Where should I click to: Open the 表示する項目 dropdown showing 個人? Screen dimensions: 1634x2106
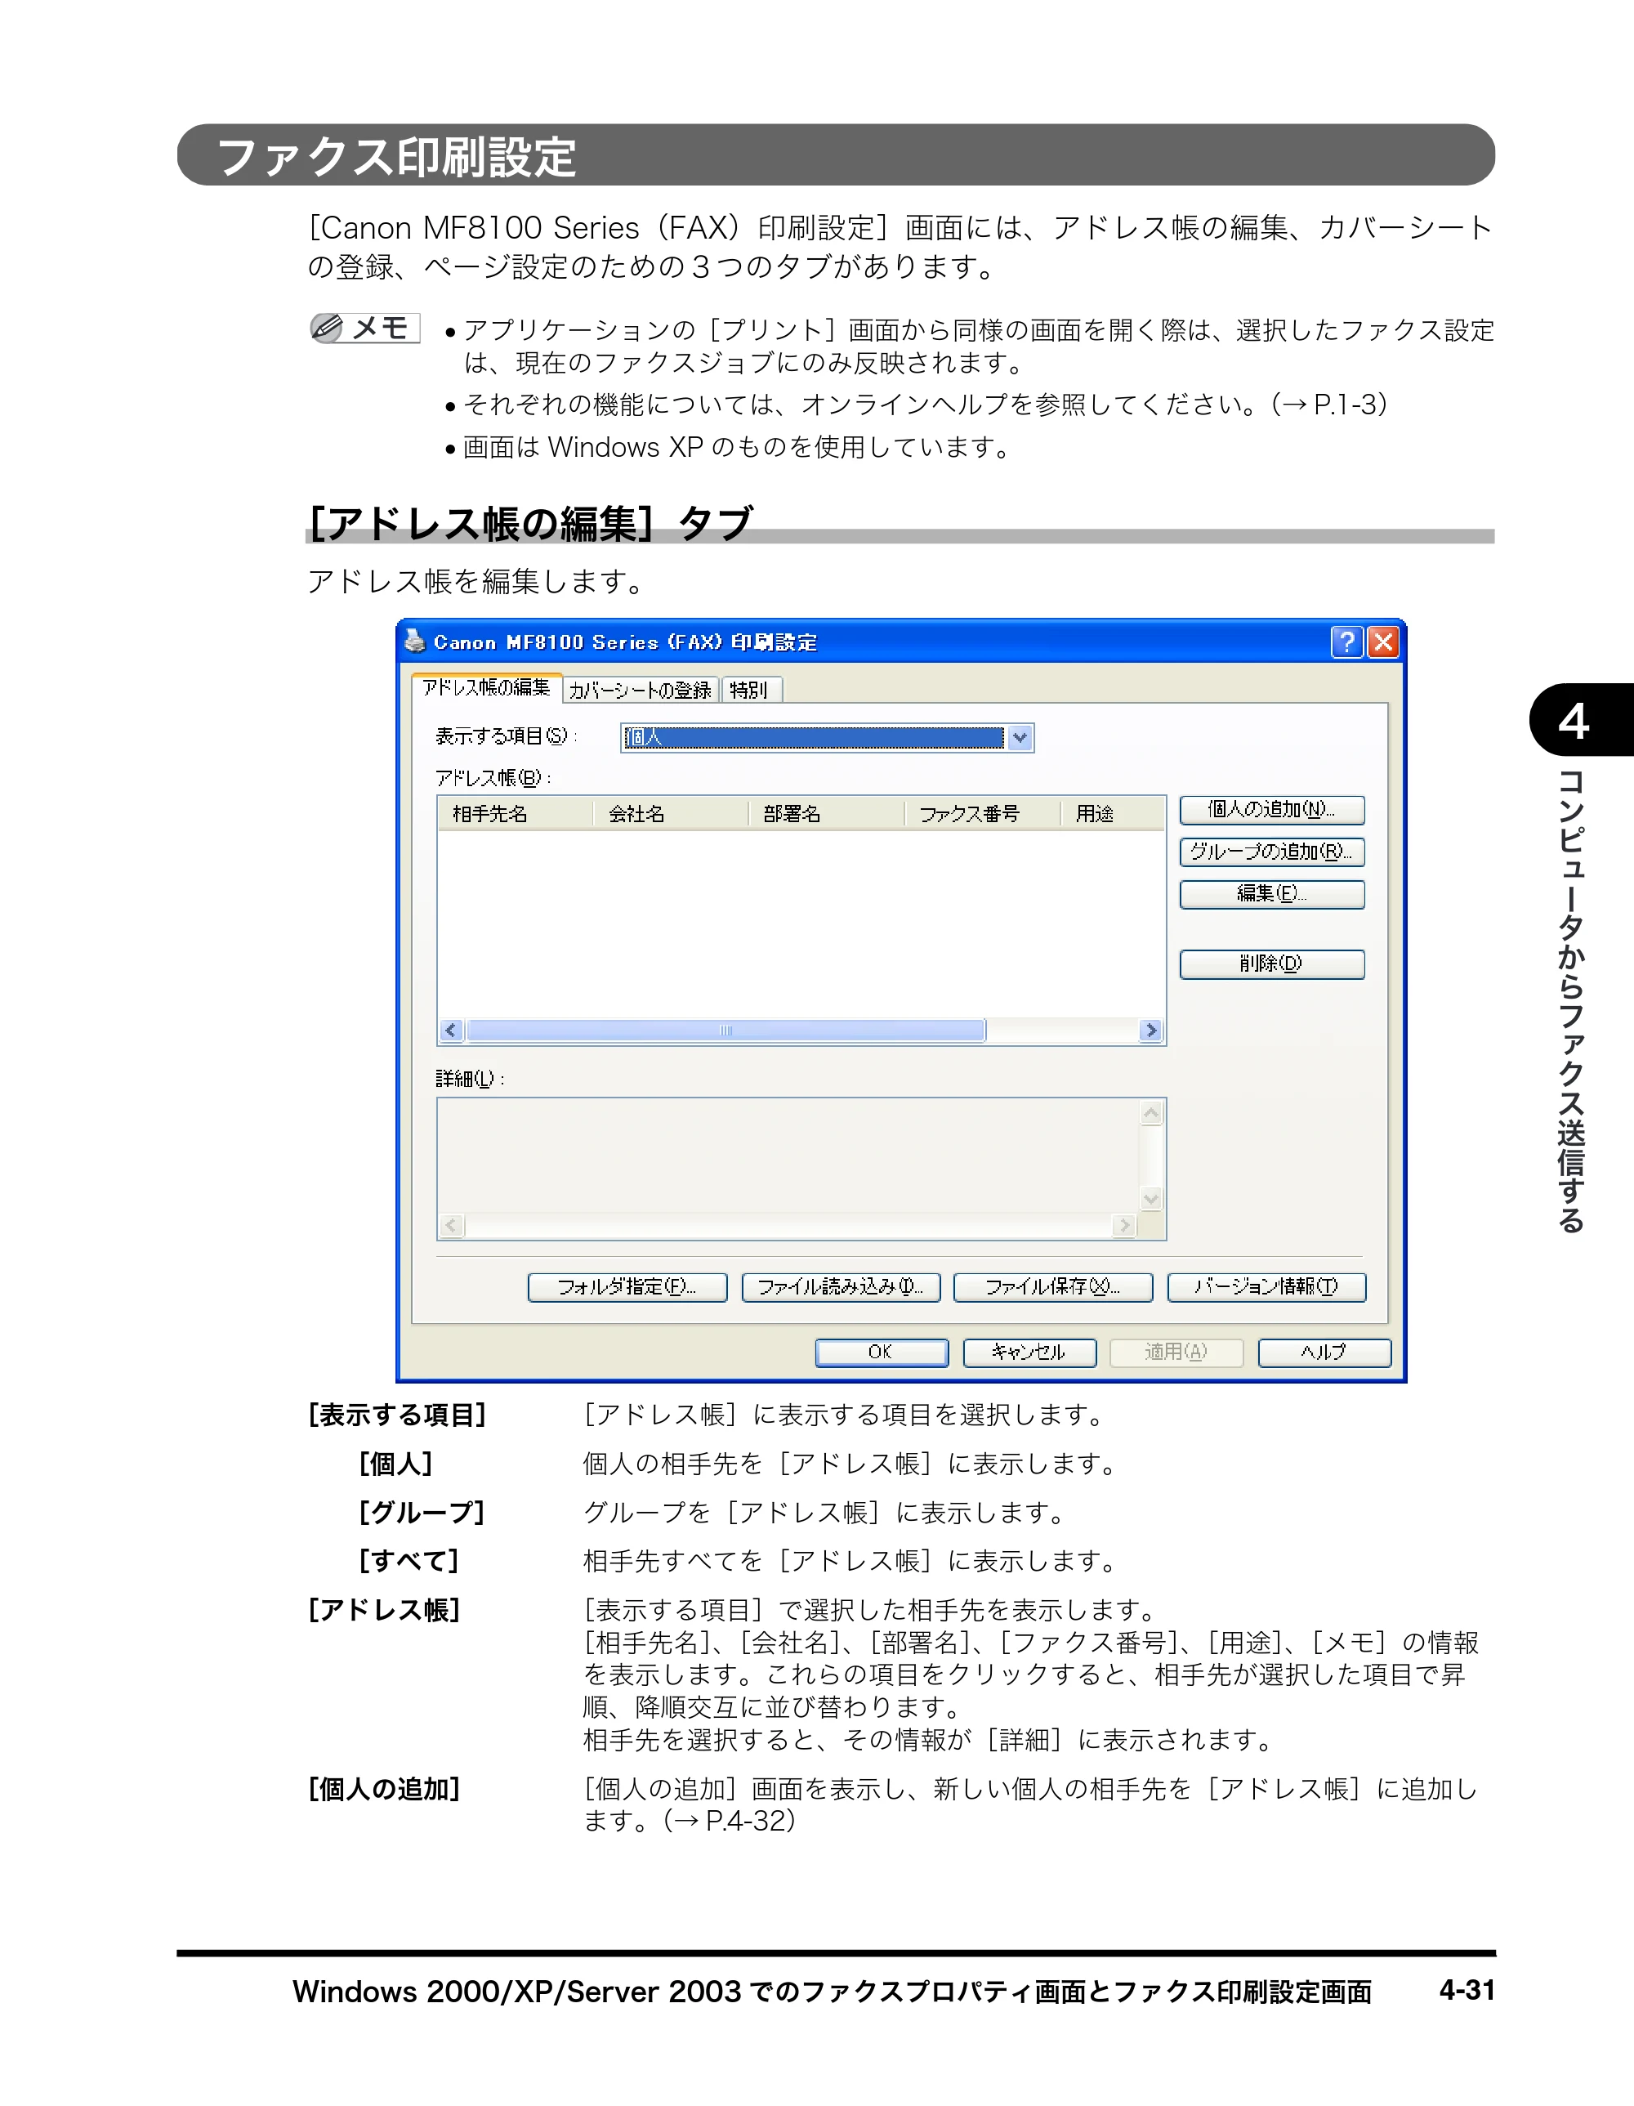[x=827, y=738]
